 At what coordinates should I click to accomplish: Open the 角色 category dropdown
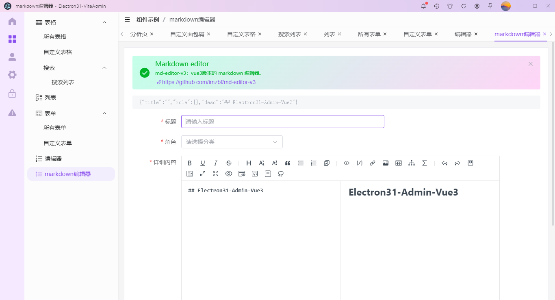[232, 141]
